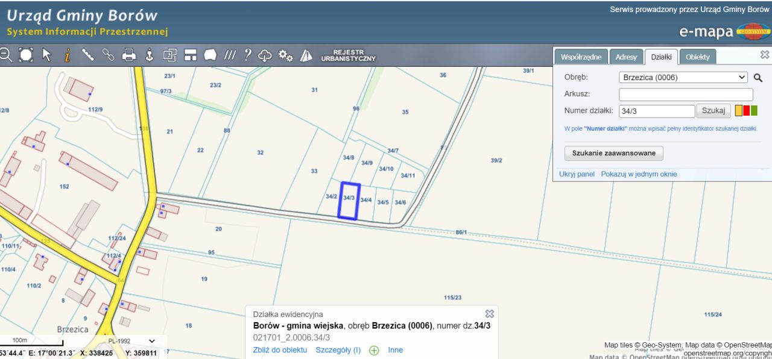The height and width of the screenshot is (359, 772).
Task: Open the layout panels icon
Action: (191, 55)
